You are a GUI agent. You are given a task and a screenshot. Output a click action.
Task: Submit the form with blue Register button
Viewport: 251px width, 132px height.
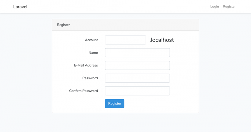click(115, 104)
